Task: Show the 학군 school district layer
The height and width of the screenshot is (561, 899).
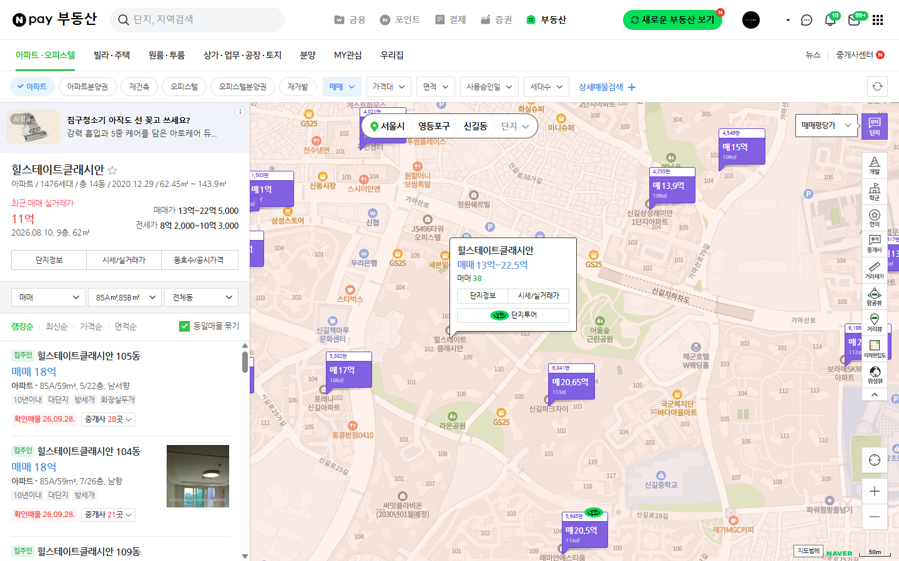Action: point(874,191)
